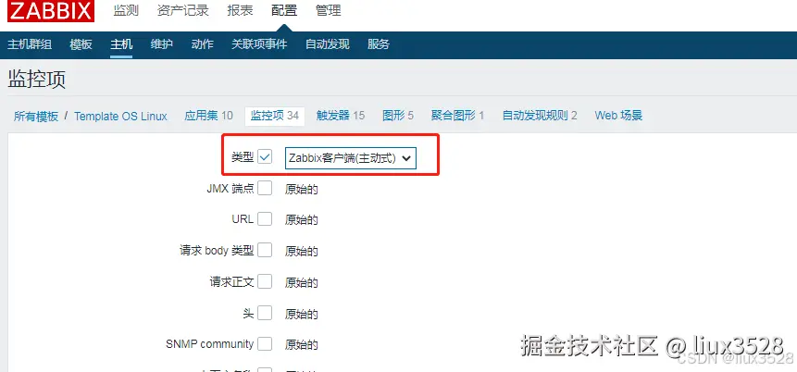Click 原始的 next to 头

pos(302,314)
